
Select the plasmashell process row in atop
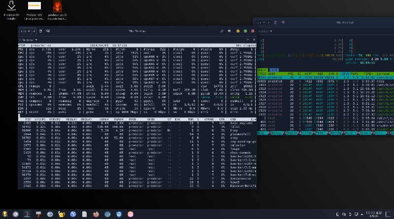pyautogui.click(x=137, y=134)
